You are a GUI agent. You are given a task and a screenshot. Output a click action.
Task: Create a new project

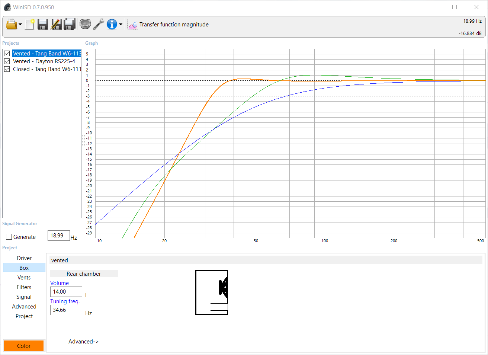click(29, 25)
